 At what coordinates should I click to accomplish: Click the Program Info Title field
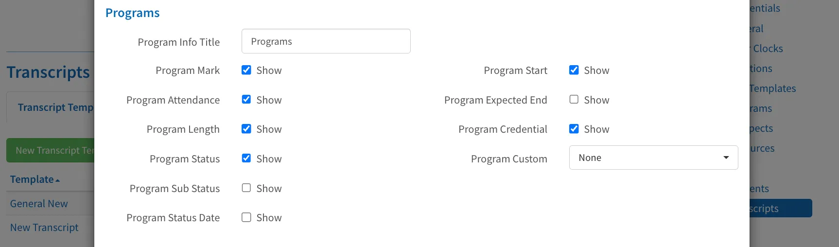pos(326,41)
